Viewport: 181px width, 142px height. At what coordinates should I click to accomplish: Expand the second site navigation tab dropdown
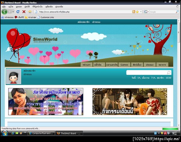point(99,64)
